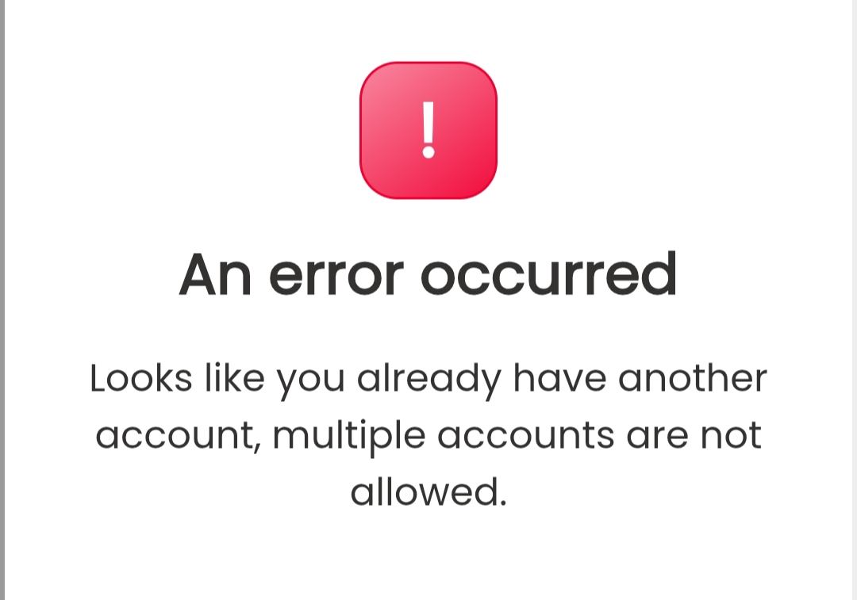Viewport: 857px width, 600px height.
Task: Click the word 'Looks' in the message
Action: point(141,378)
